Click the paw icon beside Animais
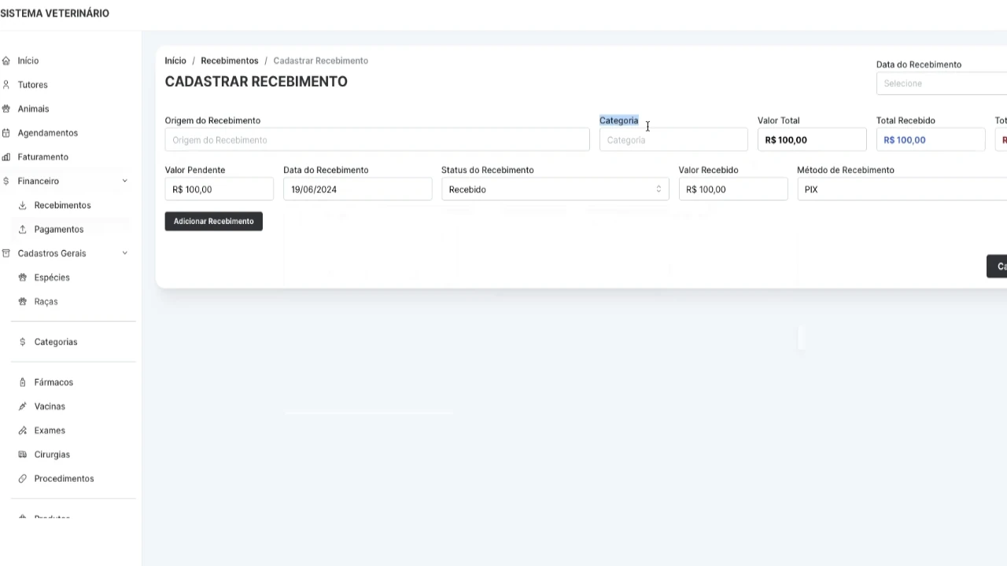This screenshot has height=566, width=1007. (6, 108)
